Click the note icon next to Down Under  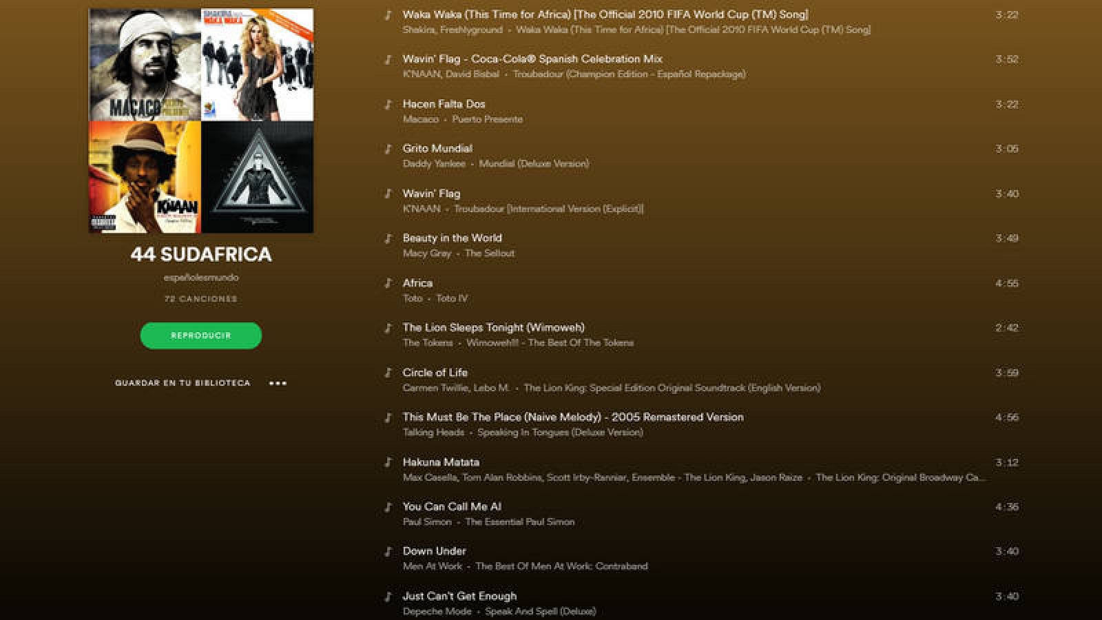click(x=388, y=552)
